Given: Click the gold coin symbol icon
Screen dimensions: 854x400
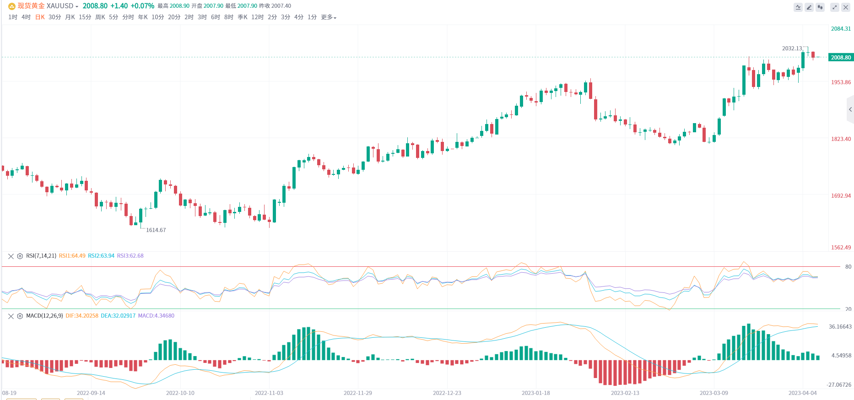Looking at the screenshot, I should [12, 6].
